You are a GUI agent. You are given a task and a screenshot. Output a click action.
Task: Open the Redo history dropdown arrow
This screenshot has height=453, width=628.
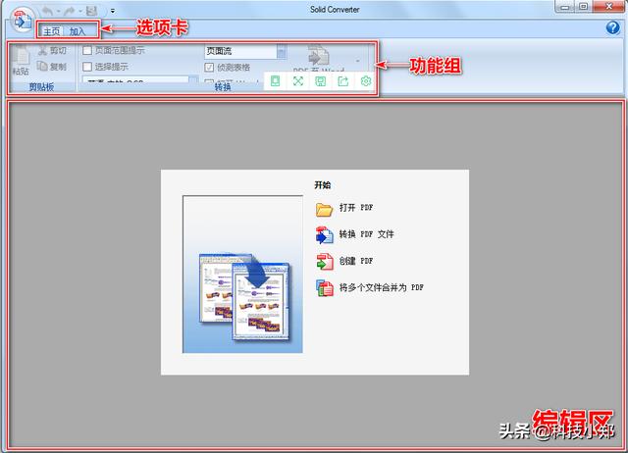click(x=80, y=11)
